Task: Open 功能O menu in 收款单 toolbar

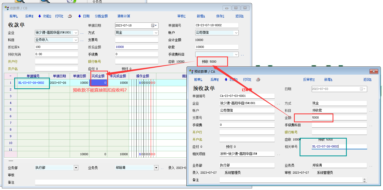Action: pos(45,16)
